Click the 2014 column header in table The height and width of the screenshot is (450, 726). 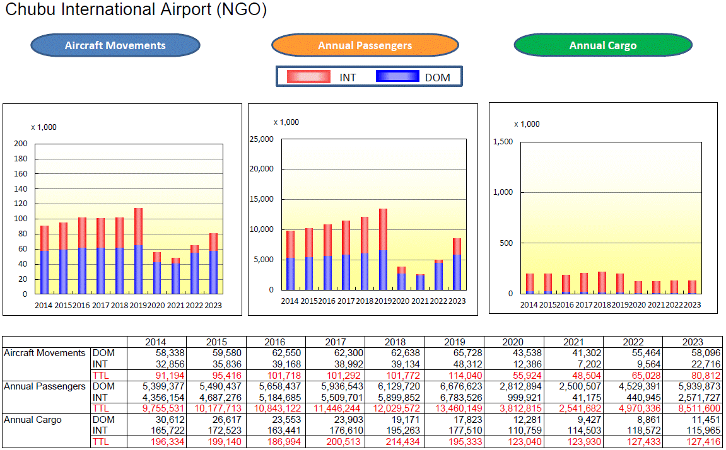(156, 342)
